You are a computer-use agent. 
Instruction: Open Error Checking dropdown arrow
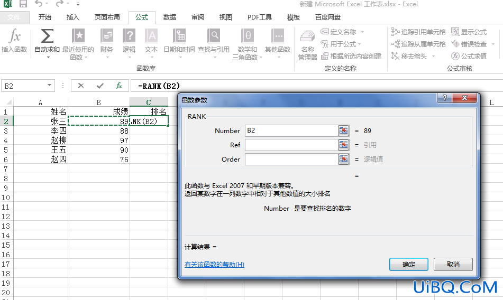coord(493,44)
